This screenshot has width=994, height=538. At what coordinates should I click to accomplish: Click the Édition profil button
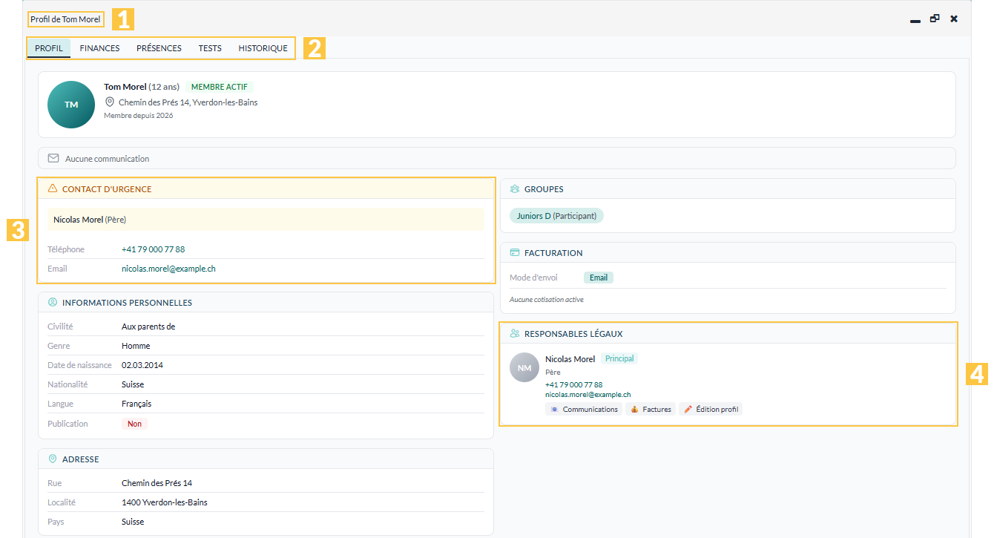[x=711, y=410]
